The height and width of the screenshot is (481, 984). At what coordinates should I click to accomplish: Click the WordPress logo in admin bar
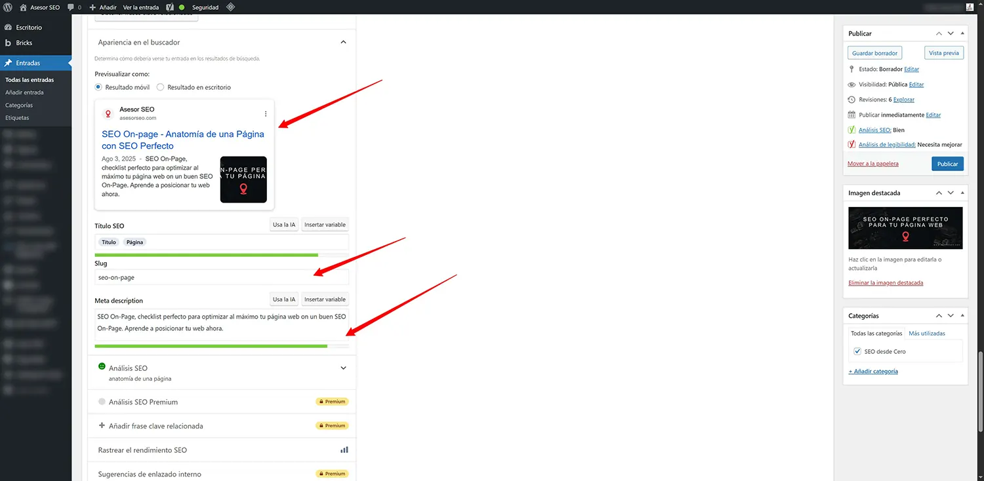[8, 7]
